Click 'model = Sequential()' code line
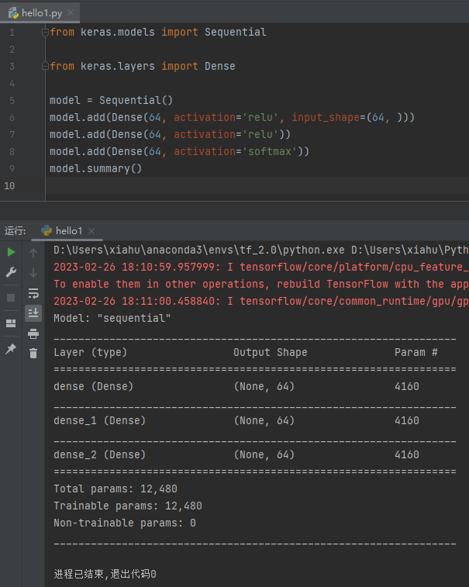 [x=111, y=100]
